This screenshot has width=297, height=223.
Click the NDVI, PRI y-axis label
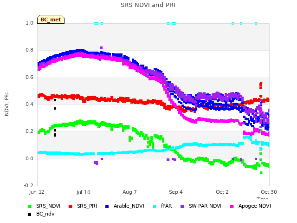pos(6,104)
